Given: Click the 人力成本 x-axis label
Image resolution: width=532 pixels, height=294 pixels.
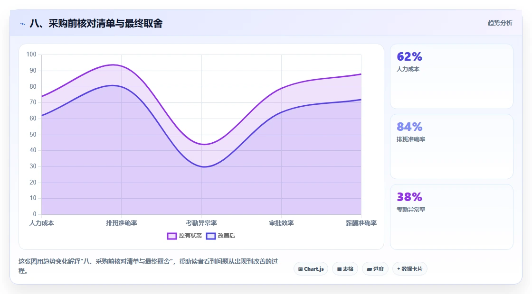Looking at the screenshot, I should 42,223.
